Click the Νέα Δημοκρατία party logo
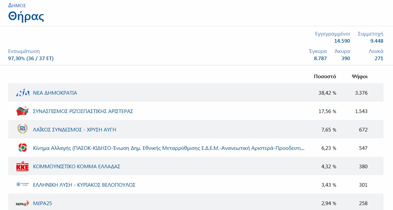Image resolution: width=393 pixels, height=210 pixels. tap(23, 93)
